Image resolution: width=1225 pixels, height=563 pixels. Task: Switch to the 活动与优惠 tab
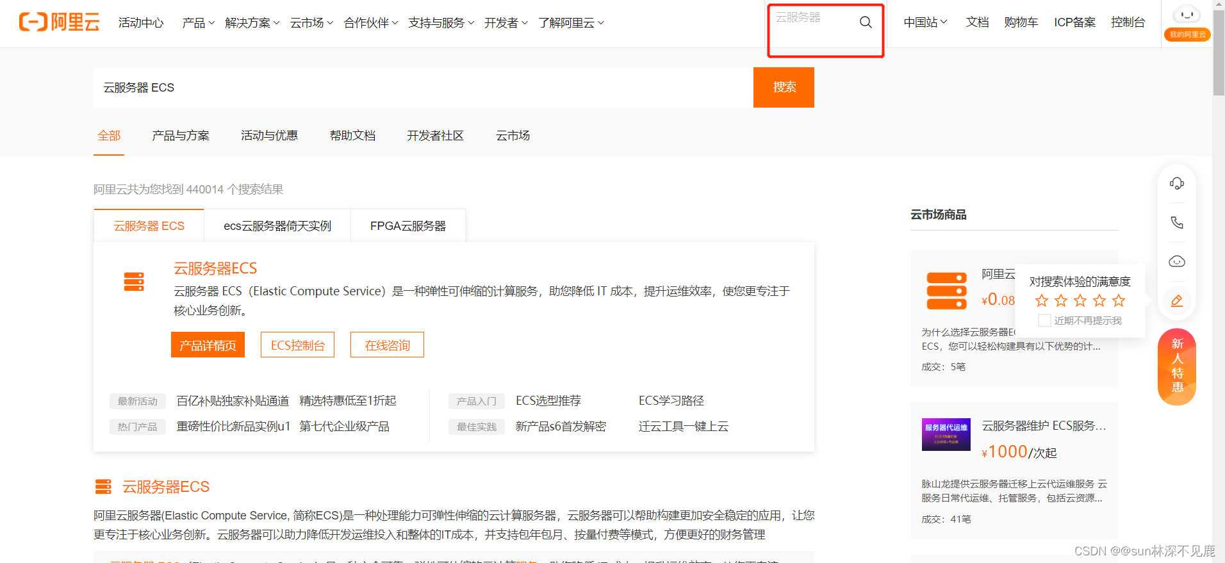pyautogui.click(x=269, y=136)
